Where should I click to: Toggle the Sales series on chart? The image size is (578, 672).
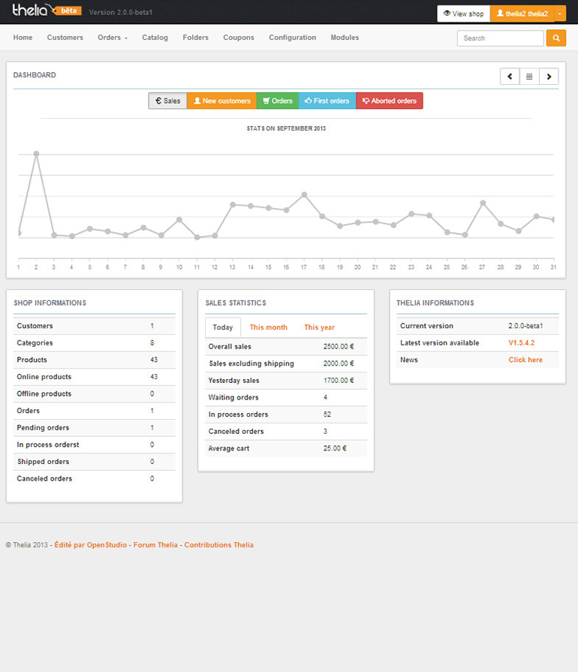point(167,101)
